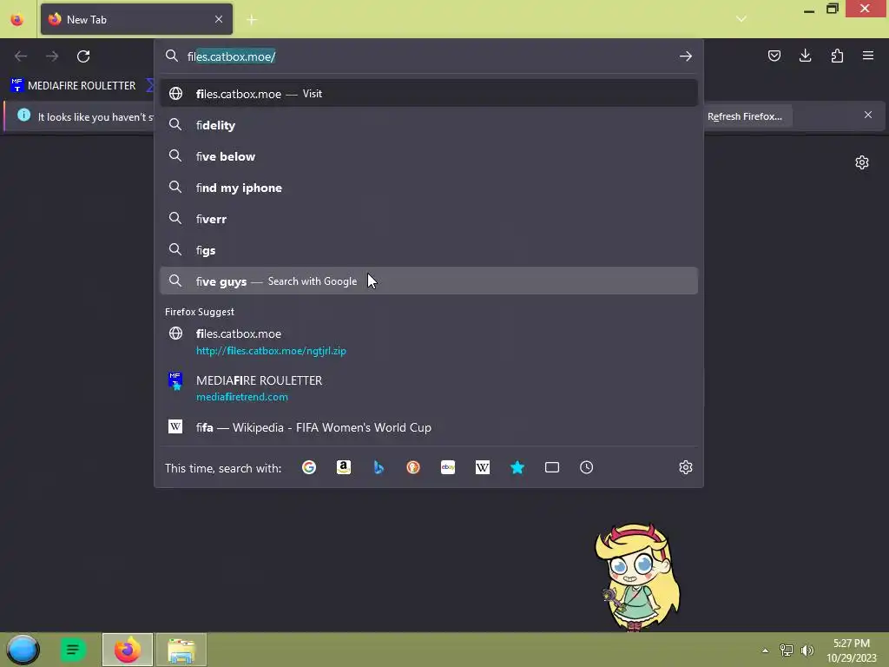The image size is (889, 667).
Task: Search this time with eBay icon
Action: click(448, 467)
